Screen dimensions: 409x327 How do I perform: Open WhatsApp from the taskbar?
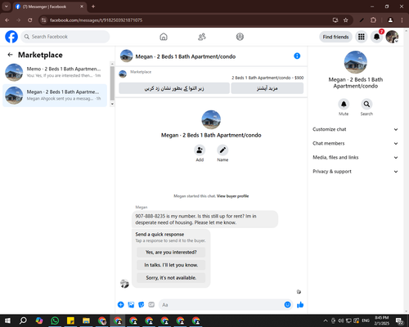(55, 320)
